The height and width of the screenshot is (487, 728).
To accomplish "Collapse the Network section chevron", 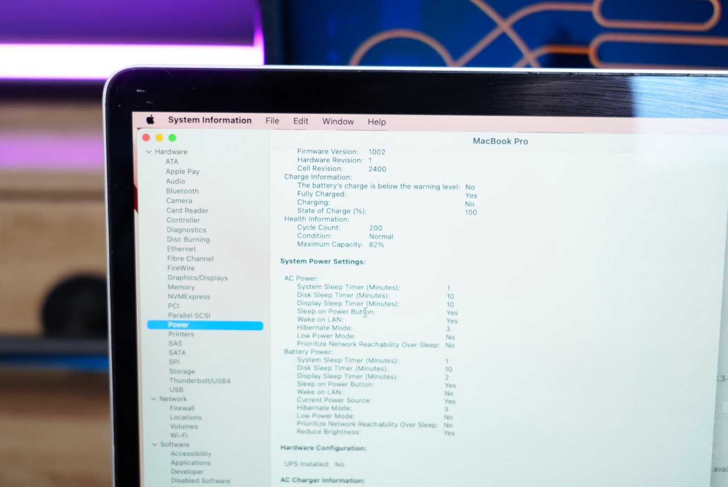I will (154, 399).
